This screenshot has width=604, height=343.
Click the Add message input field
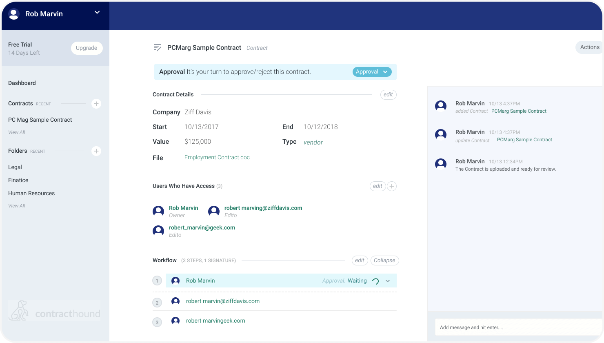pos(519,327)
